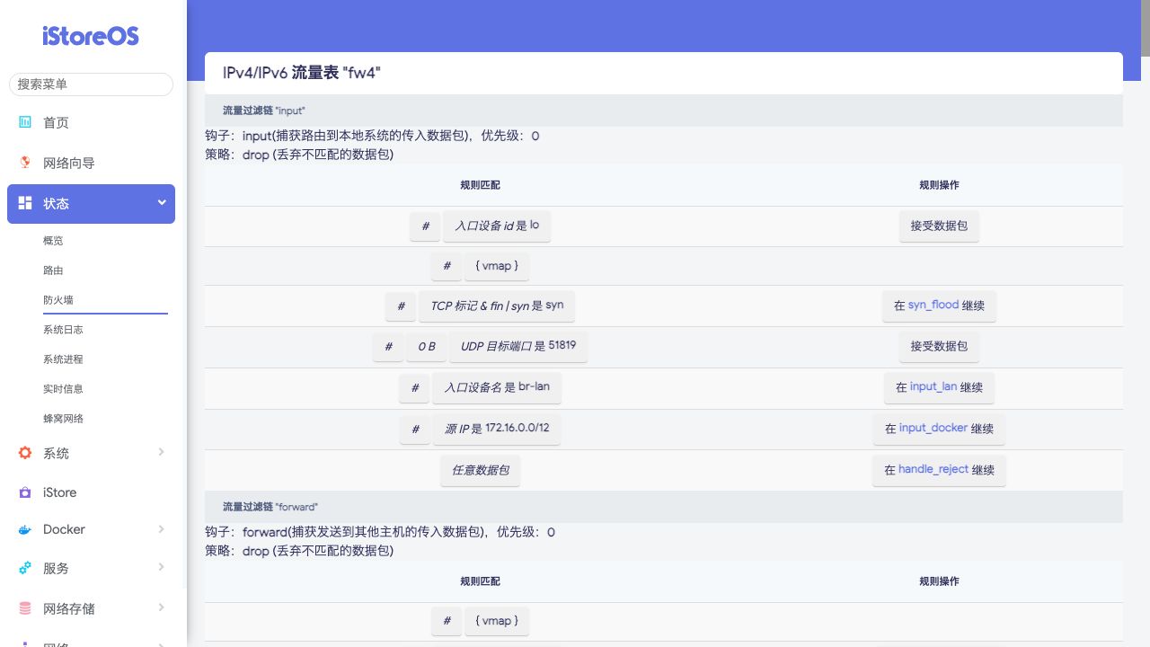Click the Status grid icon
Viewport: 1150px width, 647px height.
(x=25, y=203)
